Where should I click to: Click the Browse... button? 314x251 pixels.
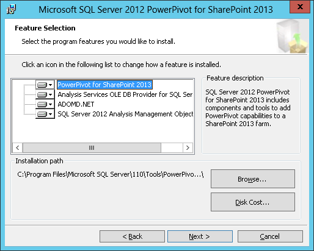(253, 179)
